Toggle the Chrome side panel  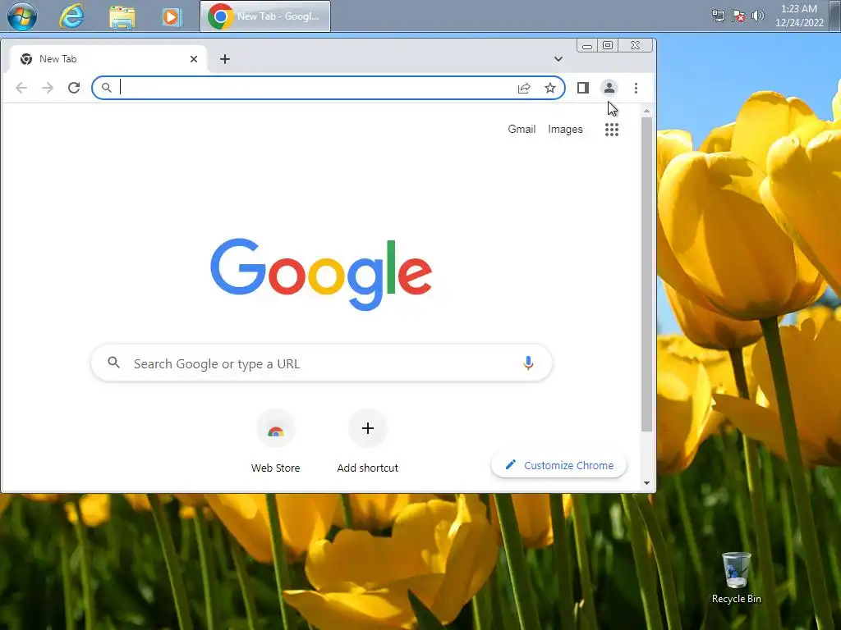pyautogui.click(x=583, y=88)
